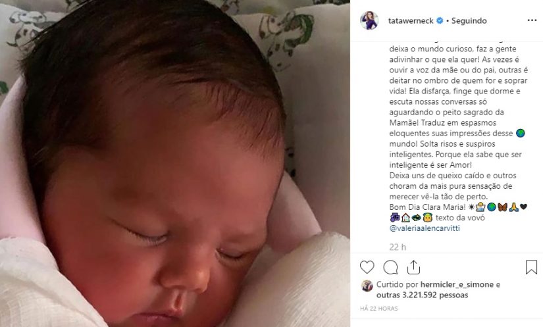
Task: Open the @valeriaalencarvitti mention link
Action: coord(425,228)
